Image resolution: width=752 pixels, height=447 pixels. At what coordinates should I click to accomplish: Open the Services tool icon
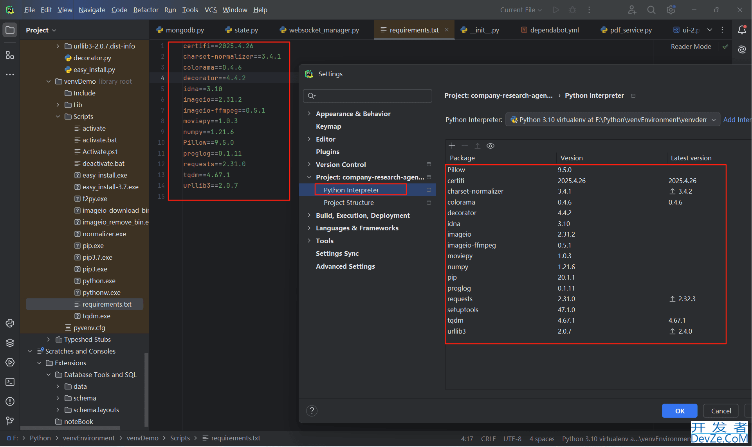coord(10,363)
